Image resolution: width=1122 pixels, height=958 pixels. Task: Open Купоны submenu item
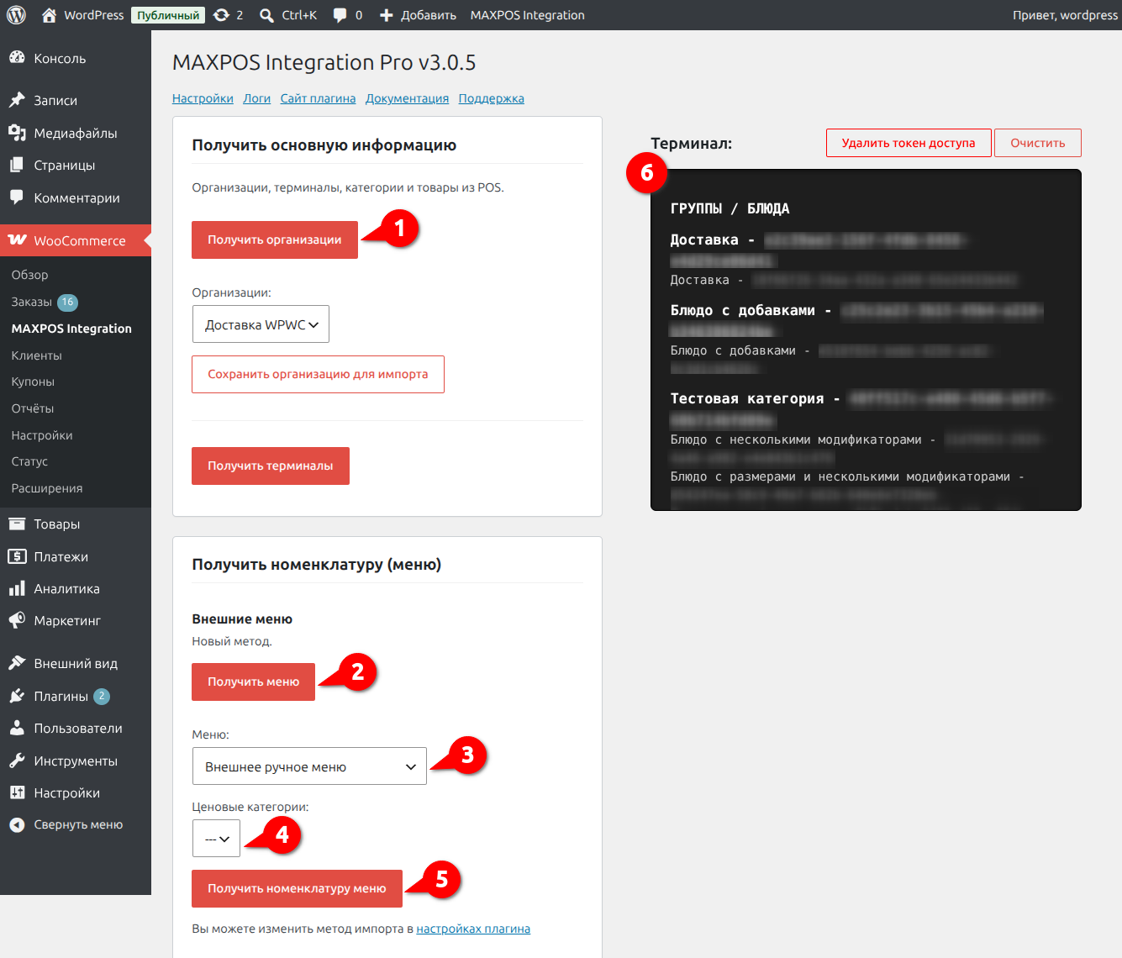33,382
